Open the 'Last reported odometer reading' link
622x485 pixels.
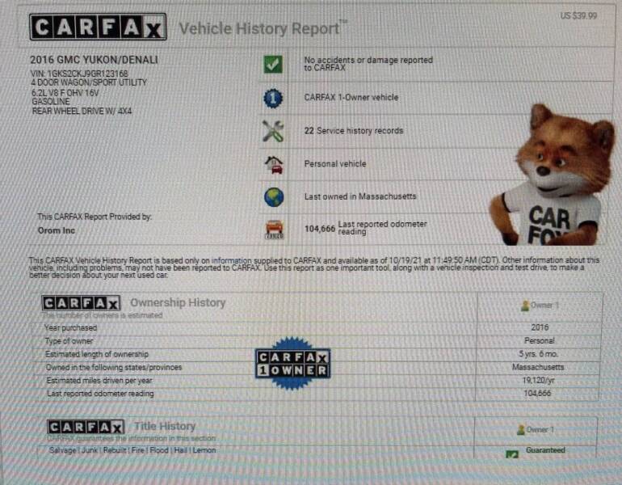tap(382, 227)
